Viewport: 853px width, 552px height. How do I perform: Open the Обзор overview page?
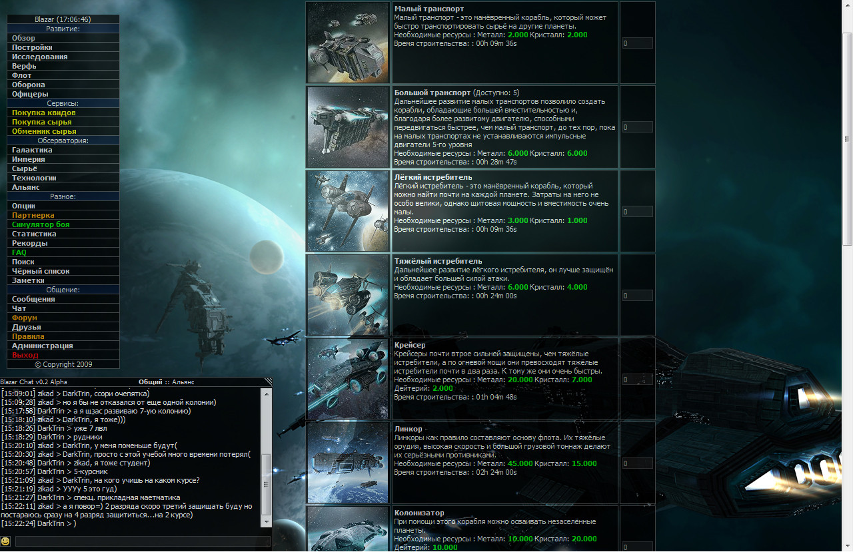pyautogui.click(x=23, y=38)
